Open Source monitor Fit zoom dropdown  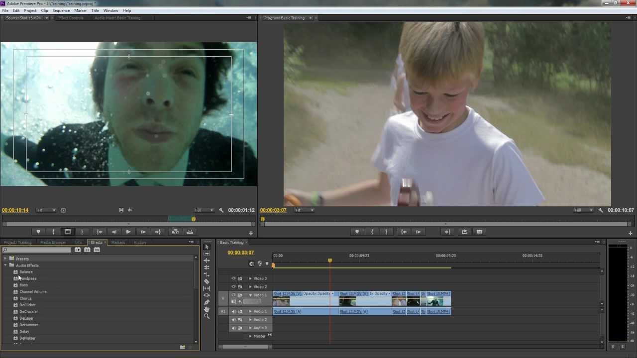(x=46, y=210)
